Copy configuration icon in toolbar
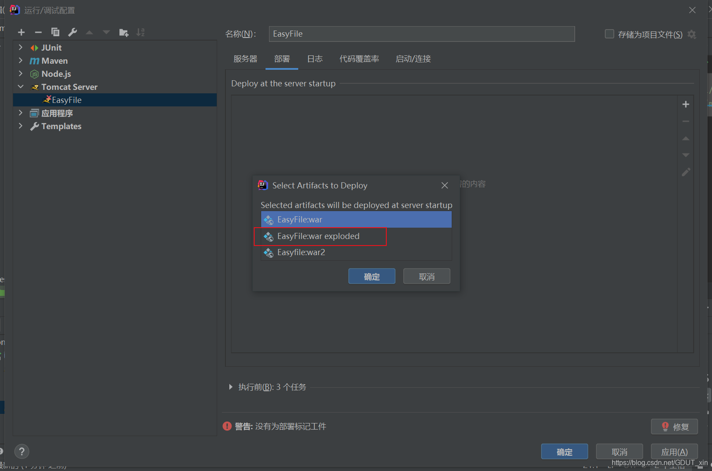Screen dimensions: 712x471 (x=55, y=32)
